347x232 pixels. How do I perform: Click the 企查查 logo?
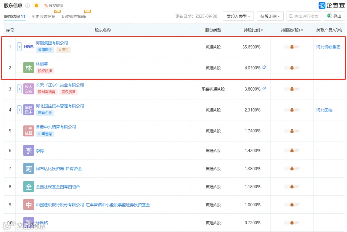click(331, 5)
